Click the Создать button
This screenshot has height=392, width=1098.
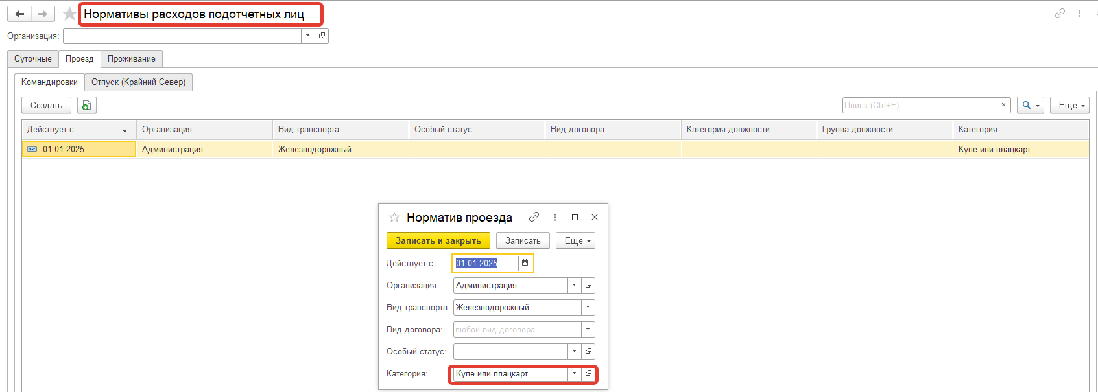pos(46,106)
